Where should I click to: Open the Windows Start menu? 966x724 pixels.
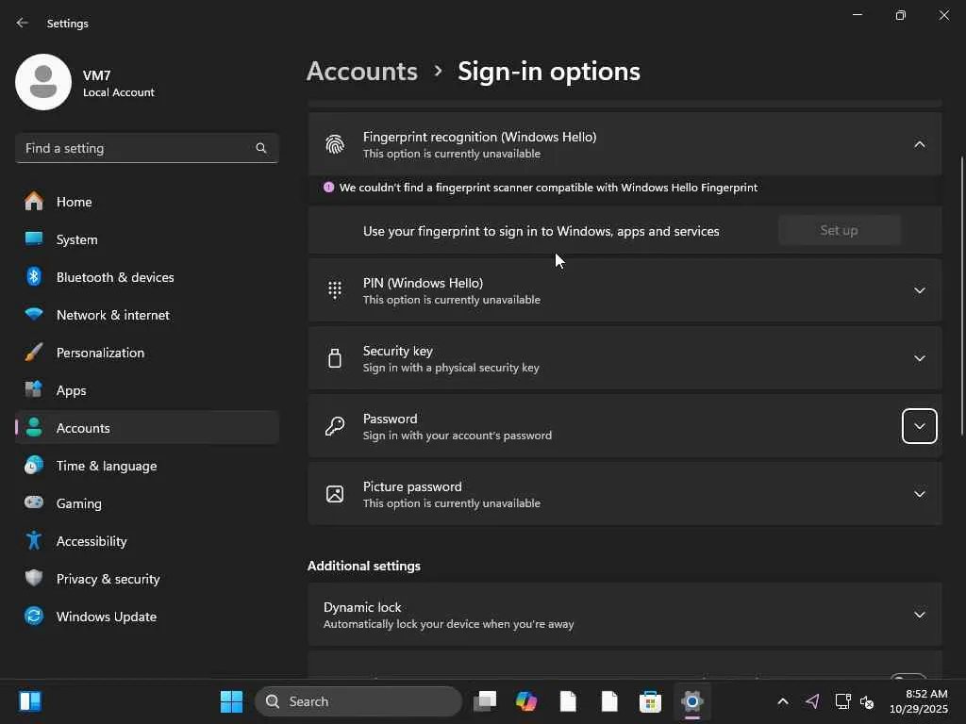click(231, 701)
